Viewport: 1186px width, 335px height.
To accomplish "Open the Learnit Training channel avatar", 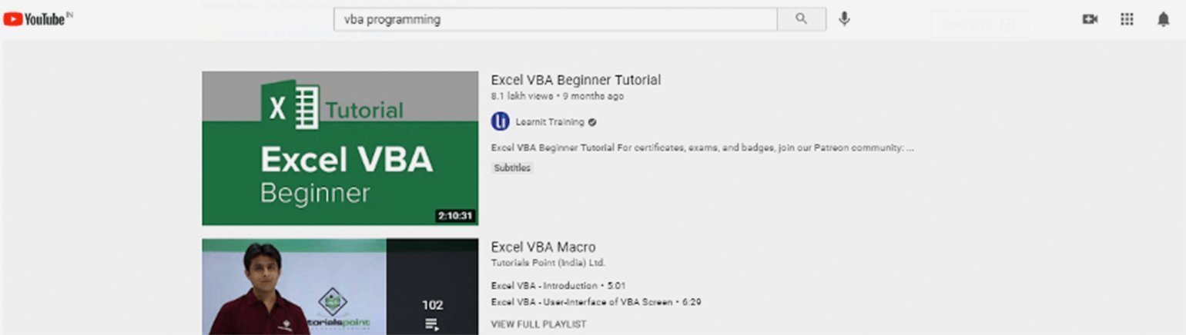I will pyautogui.click(x=501, y=121).
